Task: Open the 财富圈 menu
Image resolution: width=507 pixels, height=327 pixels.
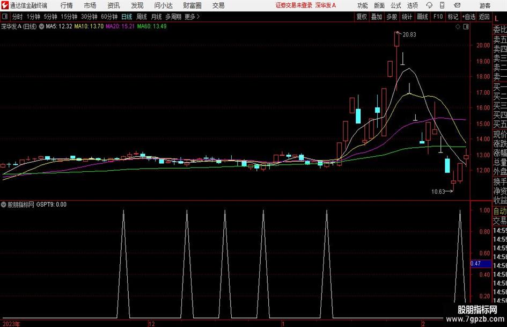Action: [192, 5]
